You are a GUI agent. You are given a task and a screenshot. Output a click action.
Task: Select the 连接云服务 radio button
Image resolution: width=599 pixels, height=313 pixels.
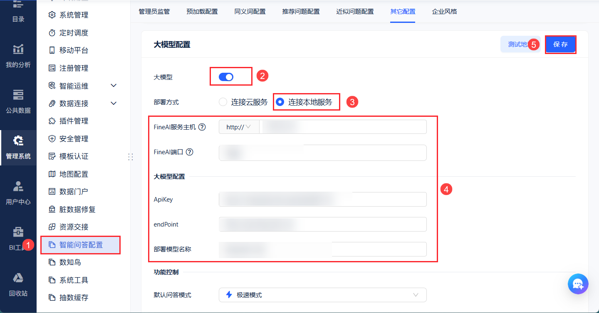pyautogui.click(x=223, y=102)
